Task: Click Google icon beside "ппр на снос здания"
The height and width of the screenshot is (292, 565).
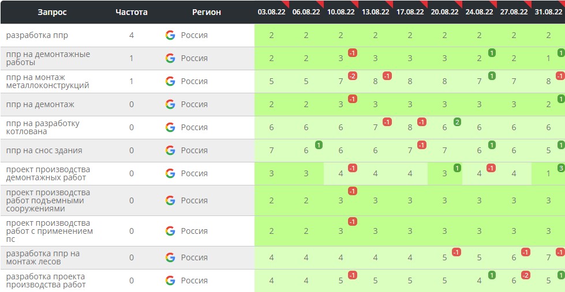Action: 170,150
